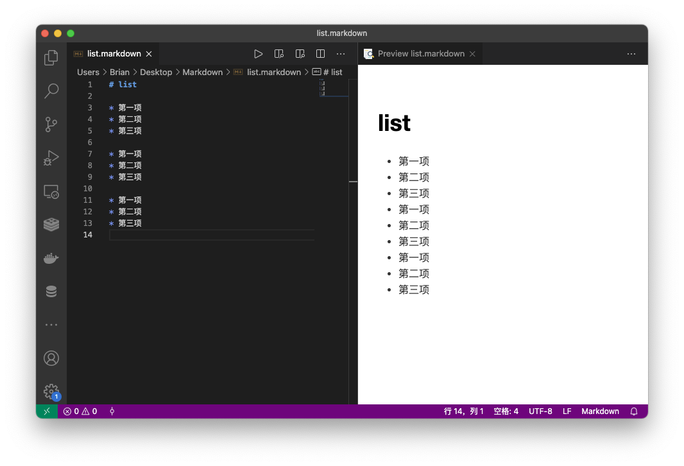
Task: Place cursor on empty line 14
Action: click(212, 235)
